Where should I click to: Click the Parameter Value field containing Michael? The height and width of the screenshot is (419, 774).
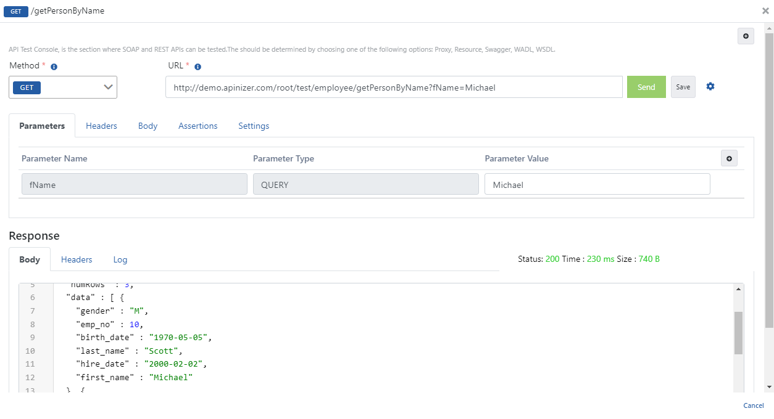click(597, 184)
